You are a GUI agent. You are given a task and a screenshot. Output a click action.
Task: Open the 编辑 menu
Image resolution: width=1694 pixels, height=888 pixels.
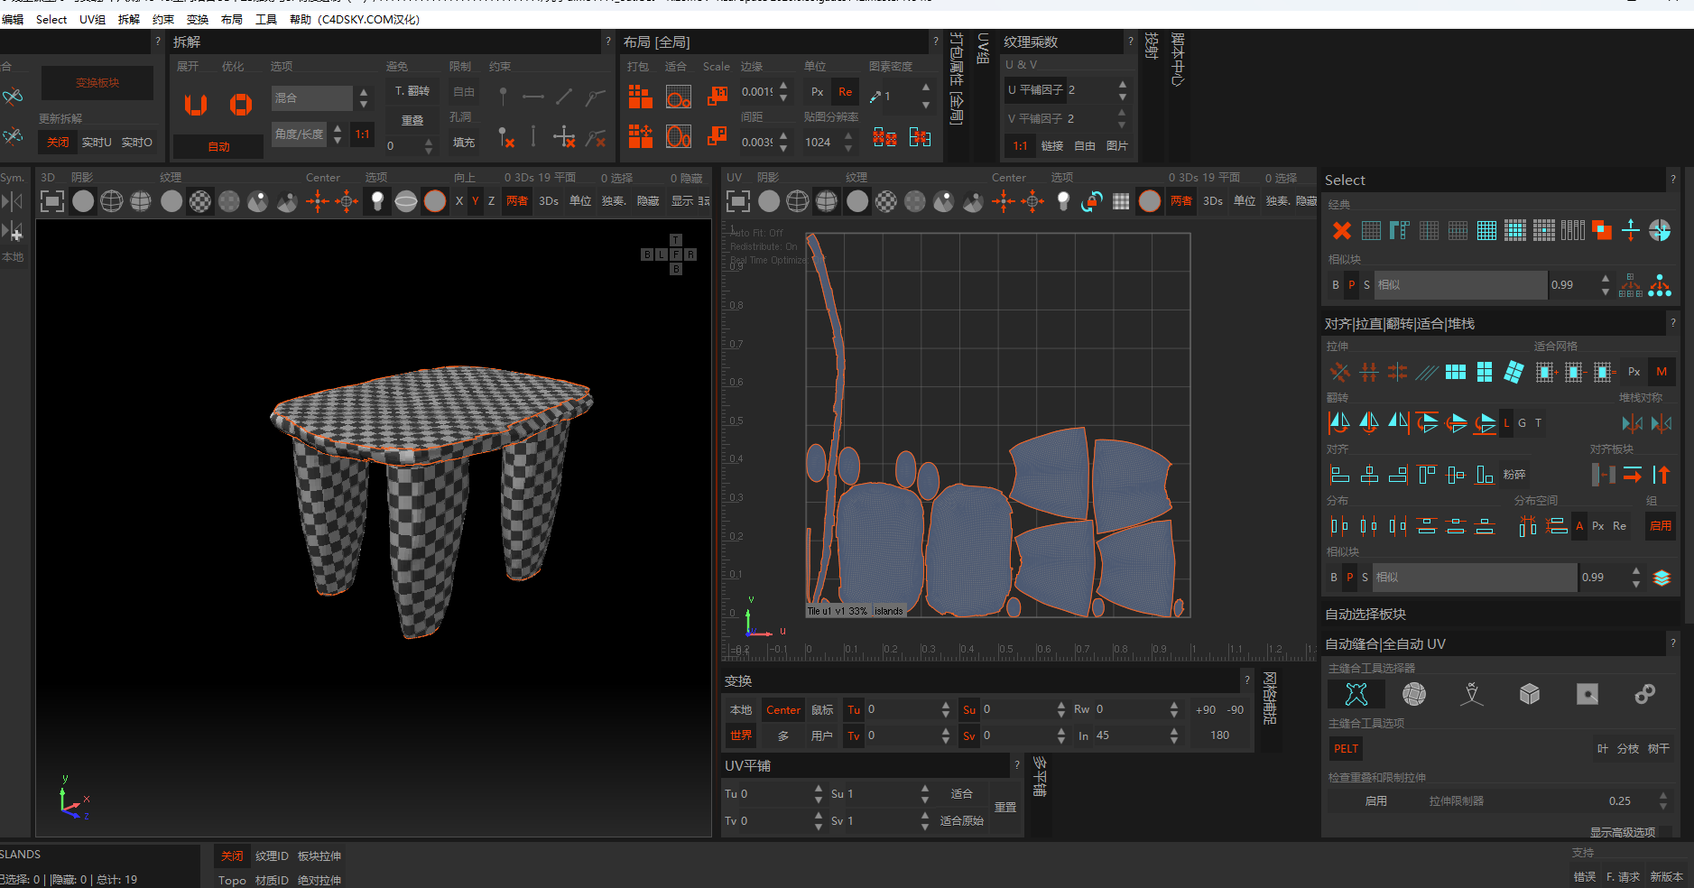click(x=13, y=19)
